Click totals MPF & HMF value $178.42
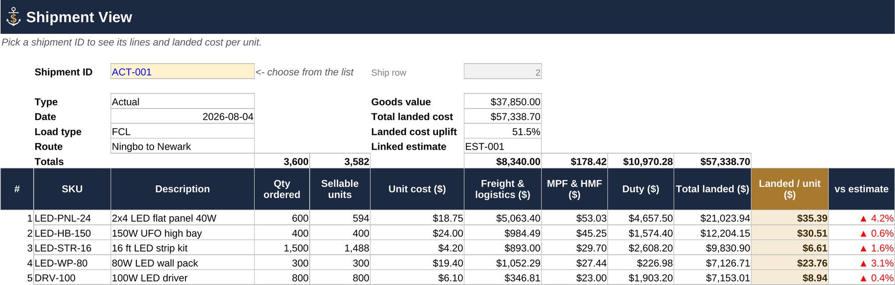The width and height of the screenshot is (895, 285). coord(574,161)
